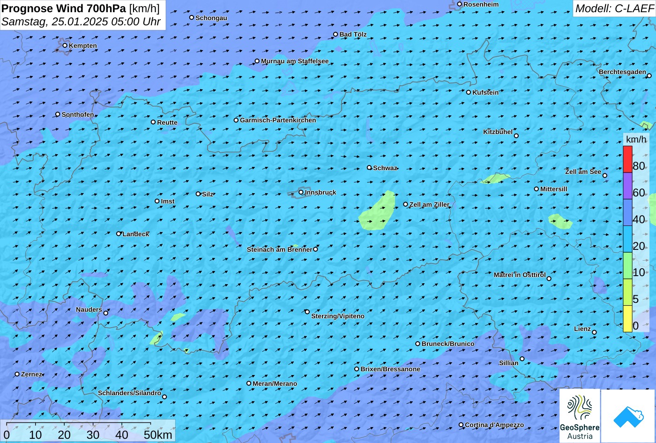
Task: Click the 'Matrei in Osttirol' label
Action: point(520,275)
